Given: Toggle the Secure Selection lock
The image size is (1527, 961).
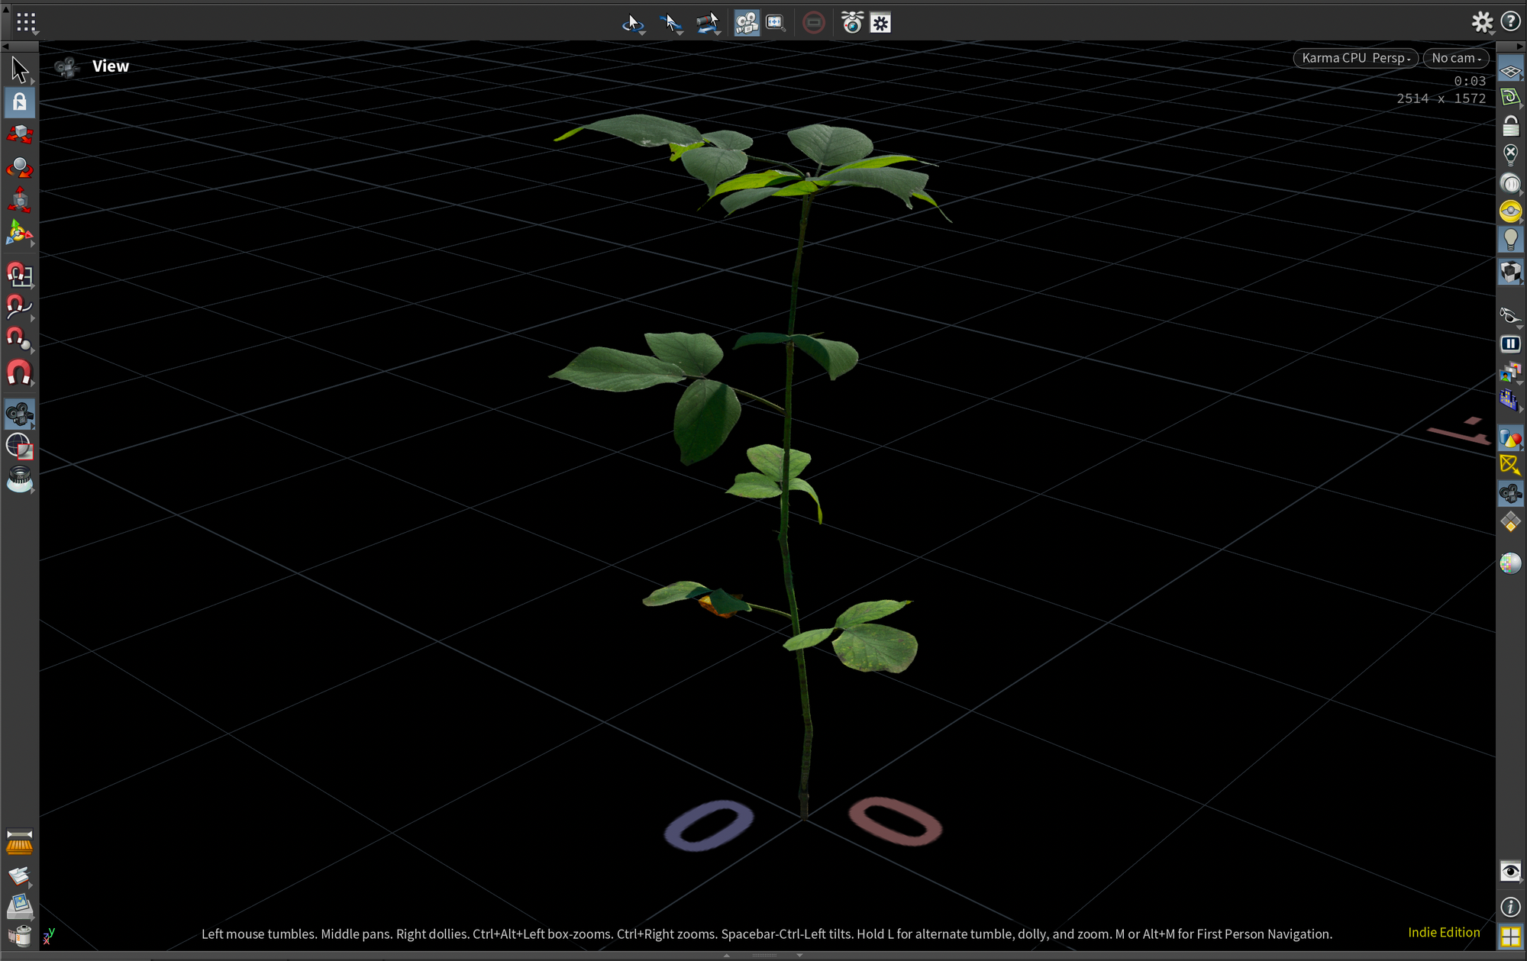Looking at the screenshot, I should pyautogui.click(x=19, y=102).
